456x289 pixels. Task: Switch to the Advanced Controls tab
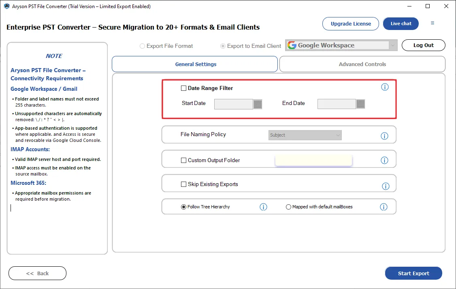(362, 64)
